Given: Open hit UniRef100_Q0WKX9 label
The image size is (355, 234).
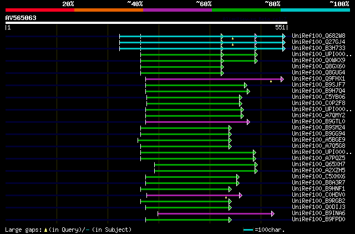Looking at the screenshot, I should pyautogui.click(x=318, y=61).
